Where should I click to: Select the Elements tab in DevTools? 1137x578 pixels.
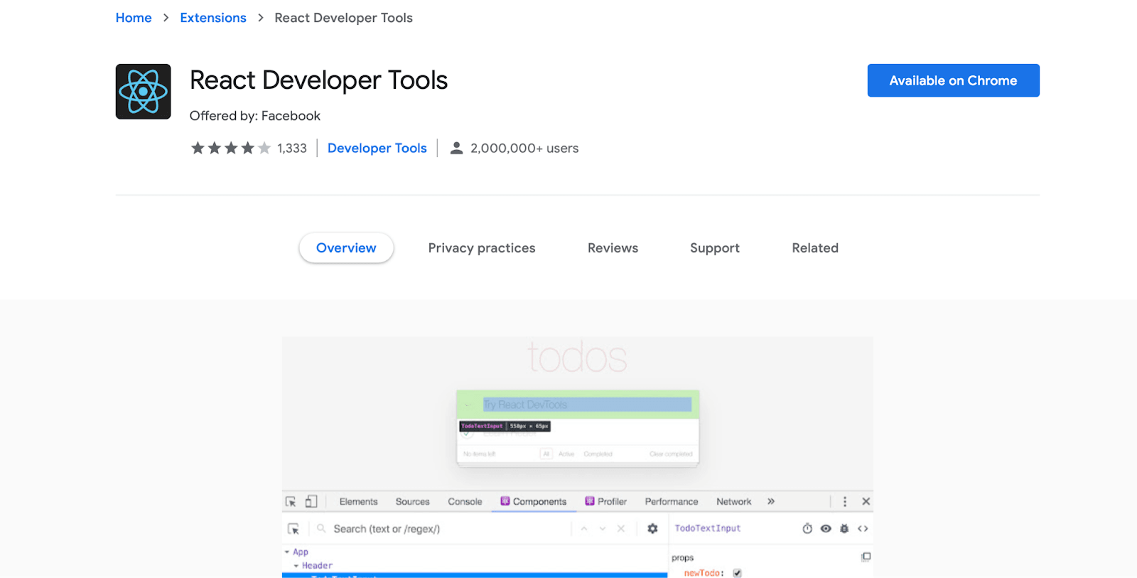359,501
